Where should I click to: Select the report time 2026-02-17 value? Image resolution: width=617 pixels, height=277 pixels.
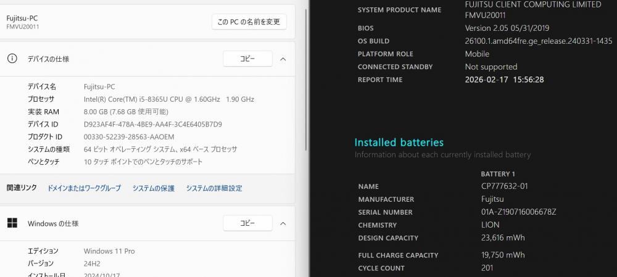[505, 80]
